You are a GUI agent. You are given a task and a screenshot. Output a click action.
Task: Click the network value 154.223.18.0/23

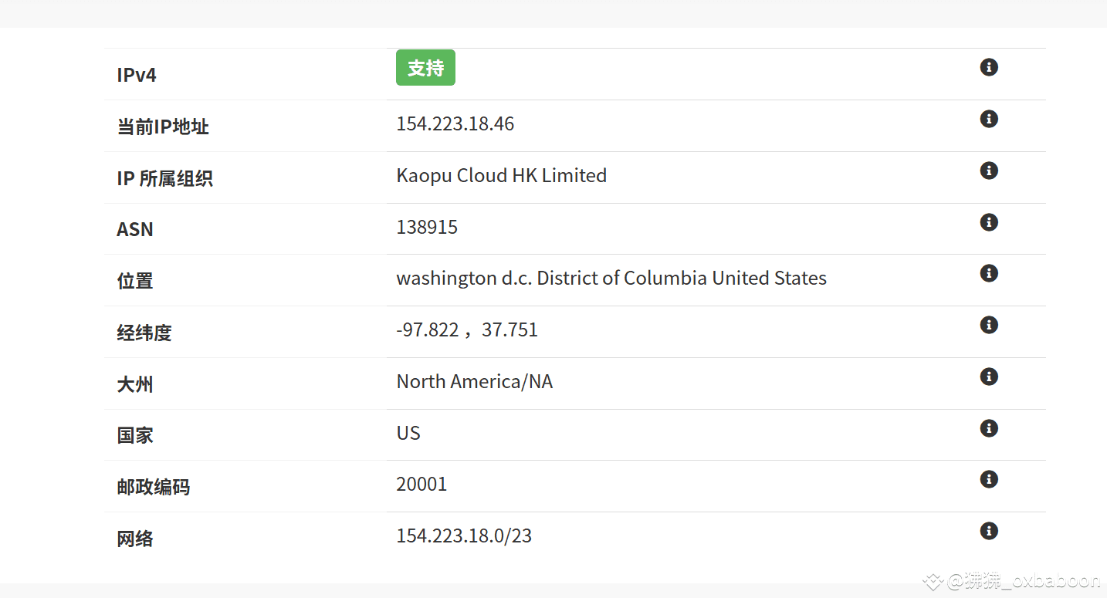pos(464,536)
